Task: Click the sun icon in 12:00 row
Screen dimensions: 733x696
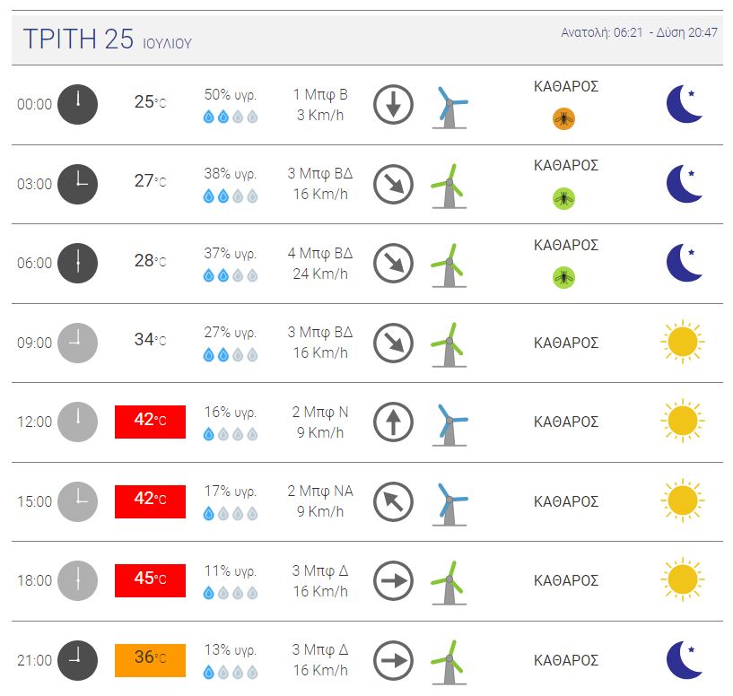Action: click(682, 422)
